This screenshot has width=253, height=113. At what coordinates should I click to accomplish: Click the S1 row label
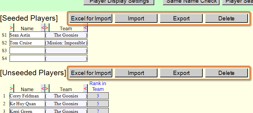pyautogui.click(x=4, y=35)
